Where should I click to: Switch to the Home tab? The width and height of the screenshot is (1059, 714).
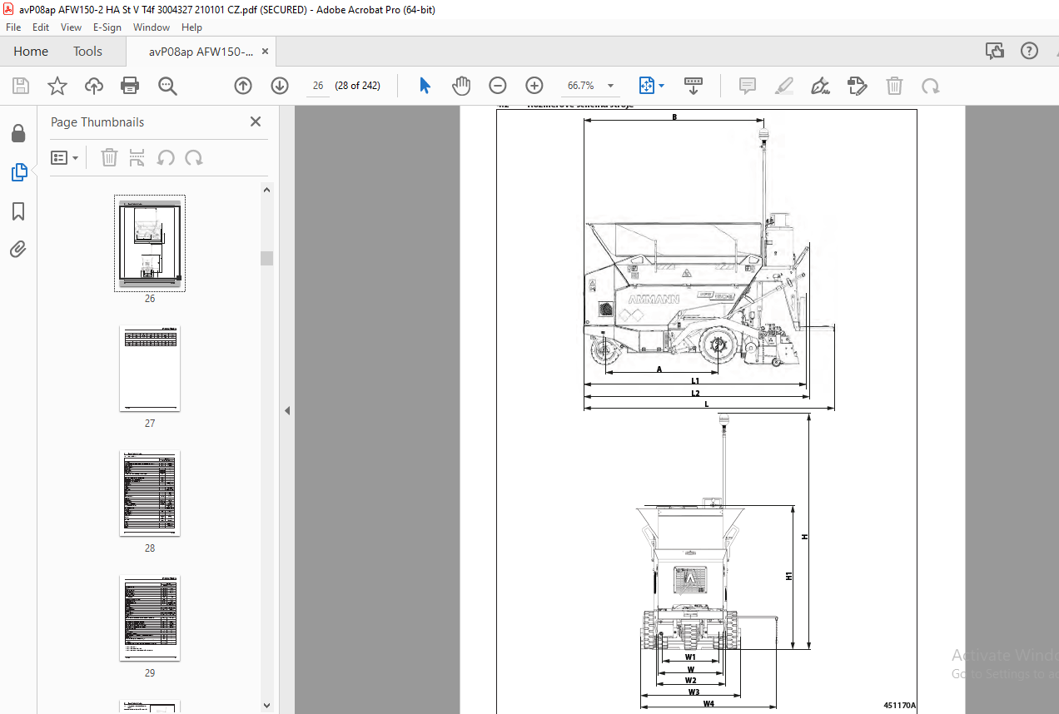31,52
